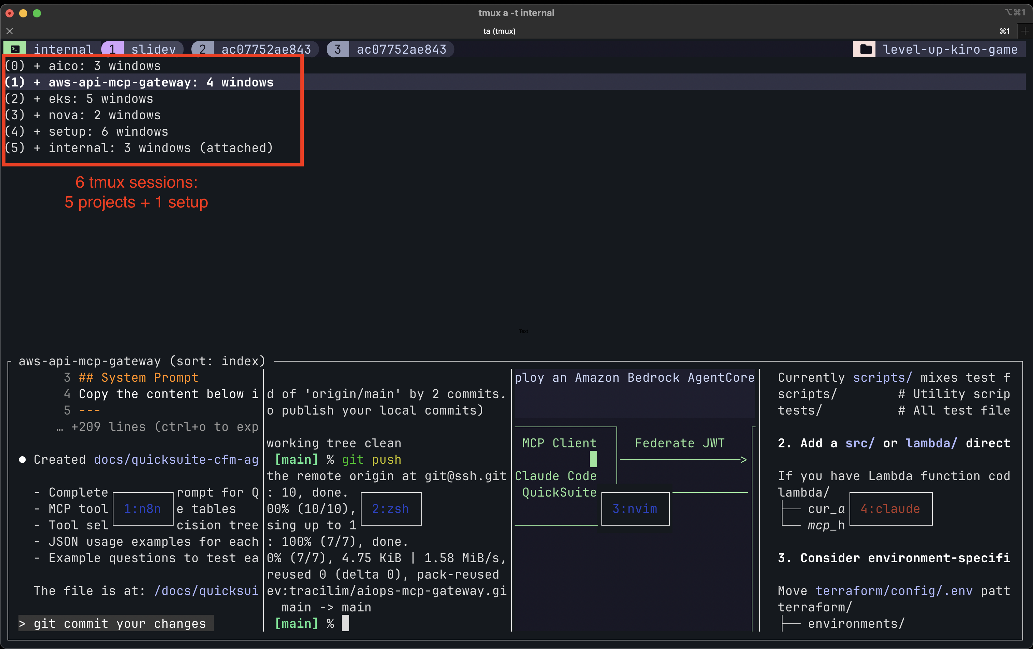The image size is (1033, 649).
Task: Select the ta (tmux) tab title
Action: [499, 31]
